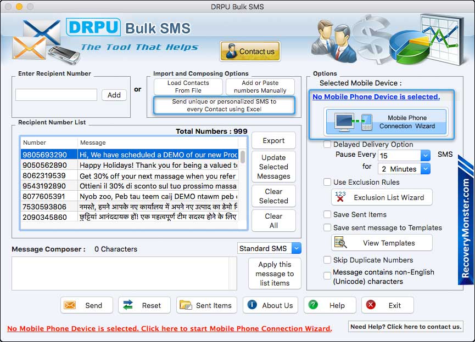Open Sent Items button label
The image size is (475, 342).
click(214, 305)
